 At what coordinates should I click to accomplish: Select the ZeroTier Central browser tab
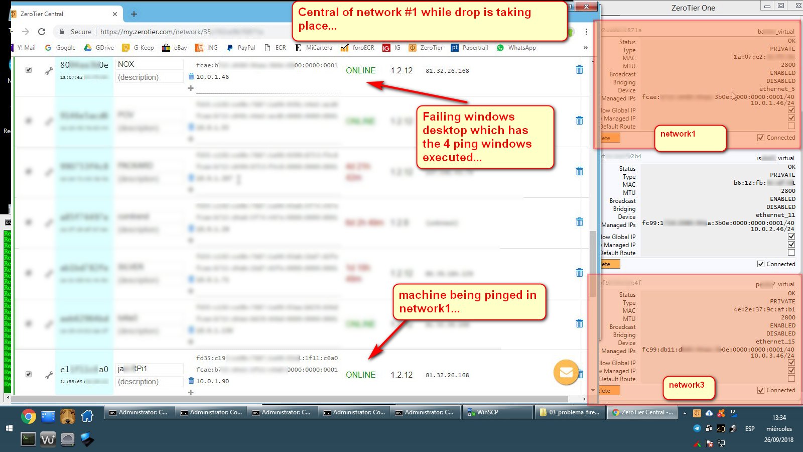(x=65, y=14)
